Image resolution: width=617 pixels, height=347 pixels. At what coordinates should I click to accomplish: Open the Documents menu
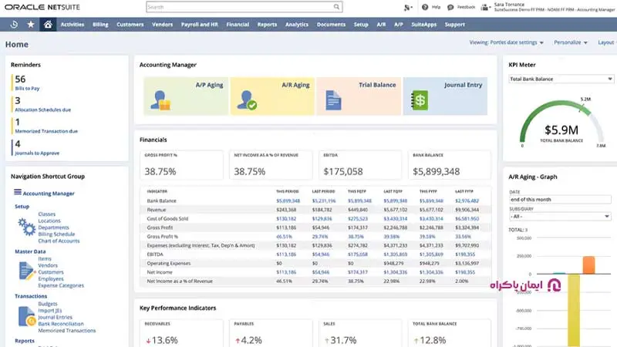[331, 25]
